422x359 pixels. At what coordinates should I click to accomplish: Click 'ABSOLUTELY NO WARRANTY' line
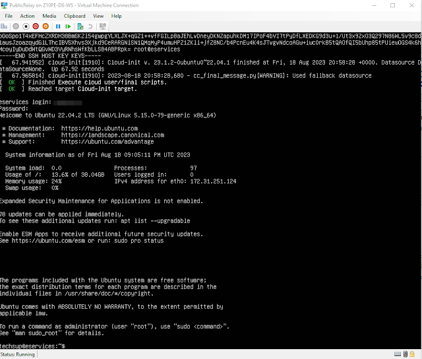[x=111, y=307]
